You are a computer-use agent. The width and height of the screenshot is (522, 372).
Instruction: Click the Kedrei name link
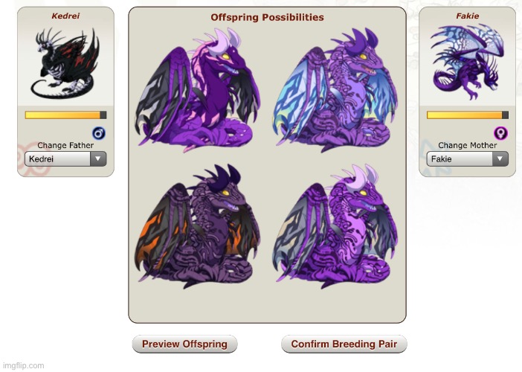coord(65,16)
